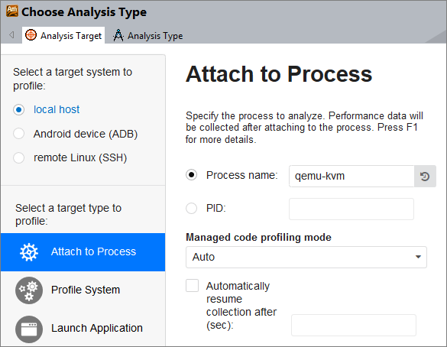Click the Launch Application window icon
Viewport: 447px width, 347px height.
29,329
